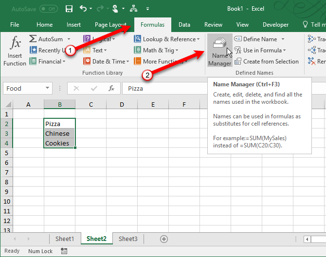Click the formula bar fx icon
The height and width of the screenshot is (257, 326).
coord(111,89)
